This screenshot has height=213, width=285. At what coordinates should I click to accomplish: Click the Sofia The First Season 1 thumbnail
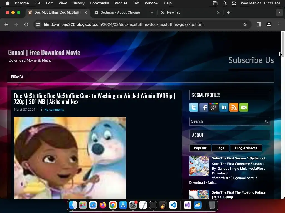(199, 166)
